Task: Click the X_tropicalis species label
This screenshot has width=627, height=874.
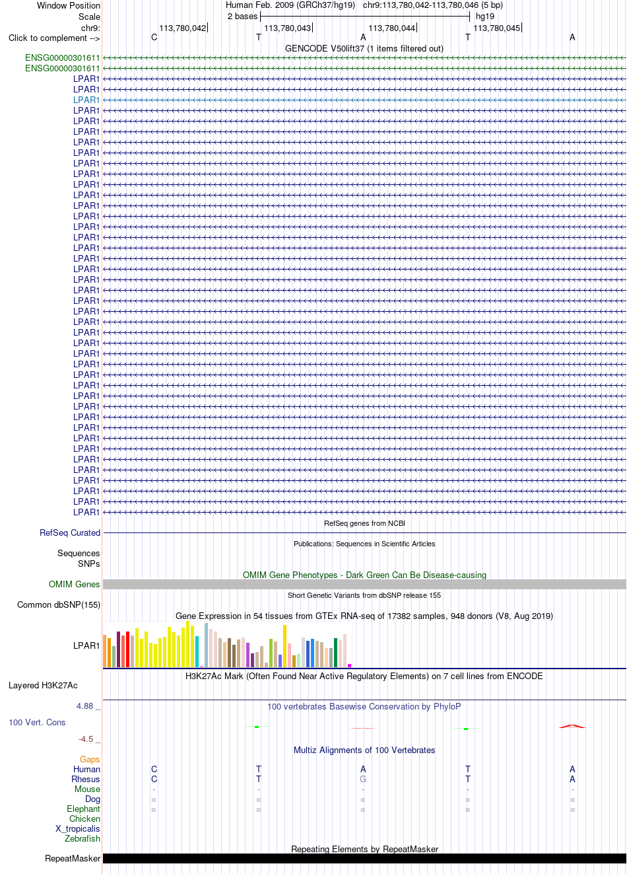Action: [x=78, y=829]
